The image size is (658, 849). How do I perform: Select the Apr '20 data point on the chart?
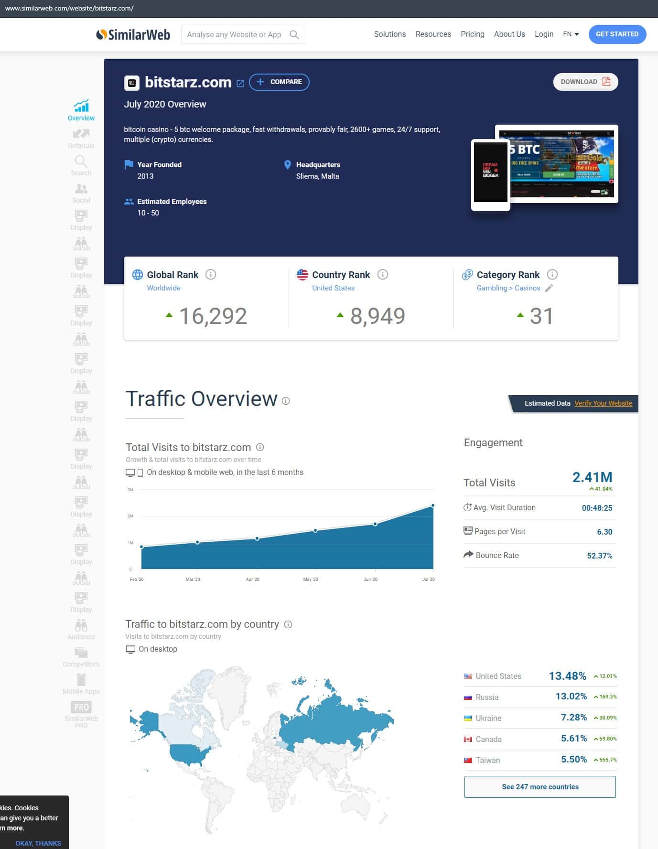(257, 538)
